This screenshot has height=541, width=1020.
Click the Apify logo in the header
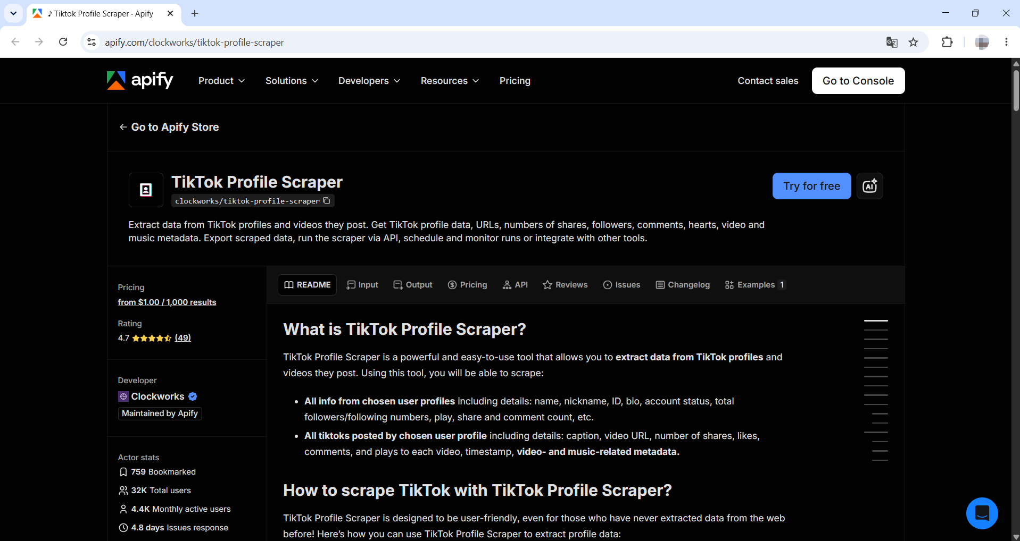[140, 81]
